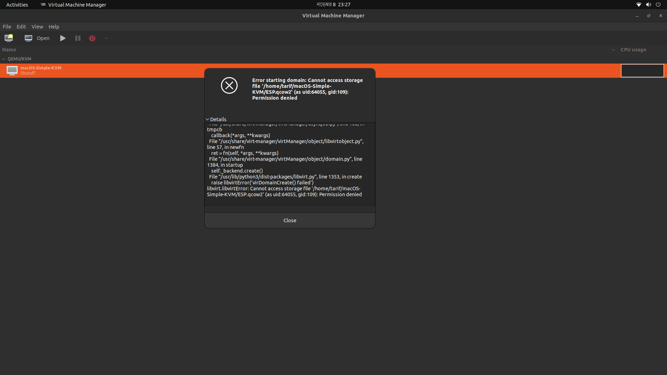
Task: Click the CPU usage graph for macOS-Simple-KVM
Action: point(642,70)
